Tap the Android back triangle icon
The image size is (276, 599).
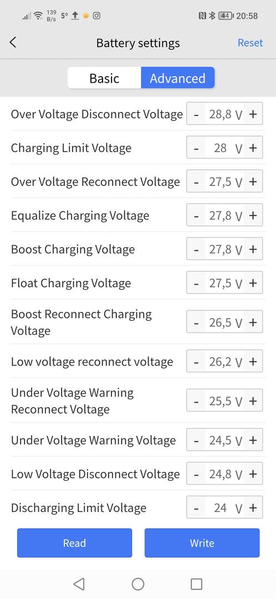(79, 583)
